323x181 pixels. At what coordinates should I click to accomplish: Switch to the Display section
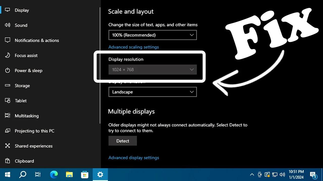click(x=22, y=10)
